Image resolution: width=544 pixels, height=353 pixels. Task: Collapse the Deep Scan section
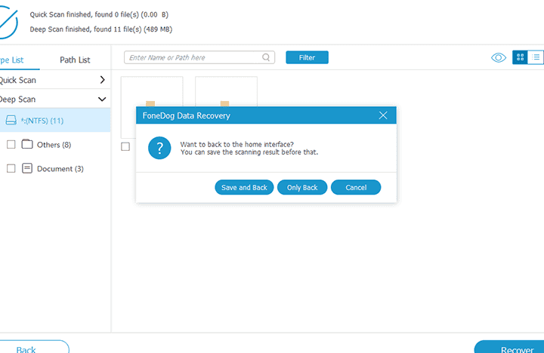coord(102,99)
